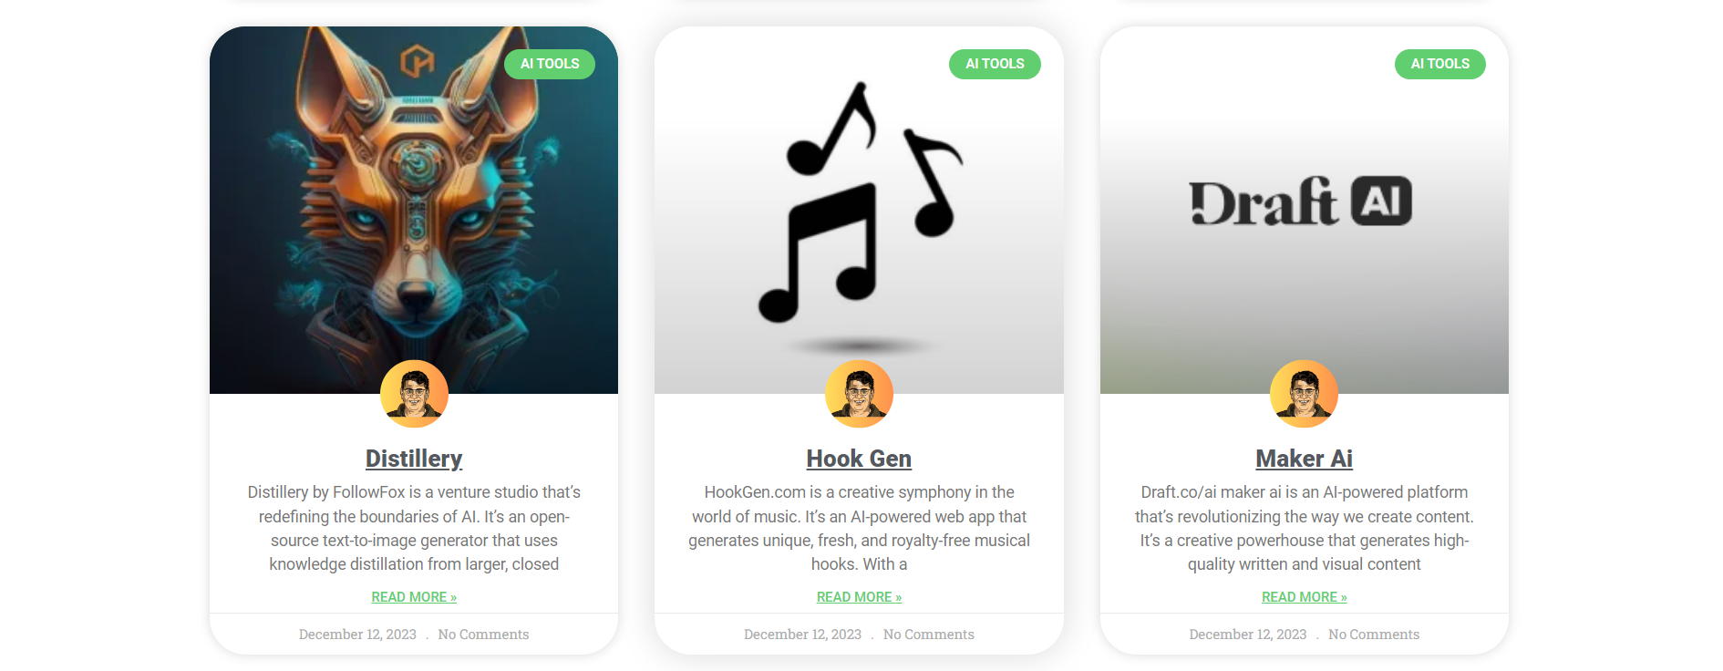This screenshot has height=671, width=1723.
Task: Click READ MORE under Distillery
Action: tap(414, 597)
